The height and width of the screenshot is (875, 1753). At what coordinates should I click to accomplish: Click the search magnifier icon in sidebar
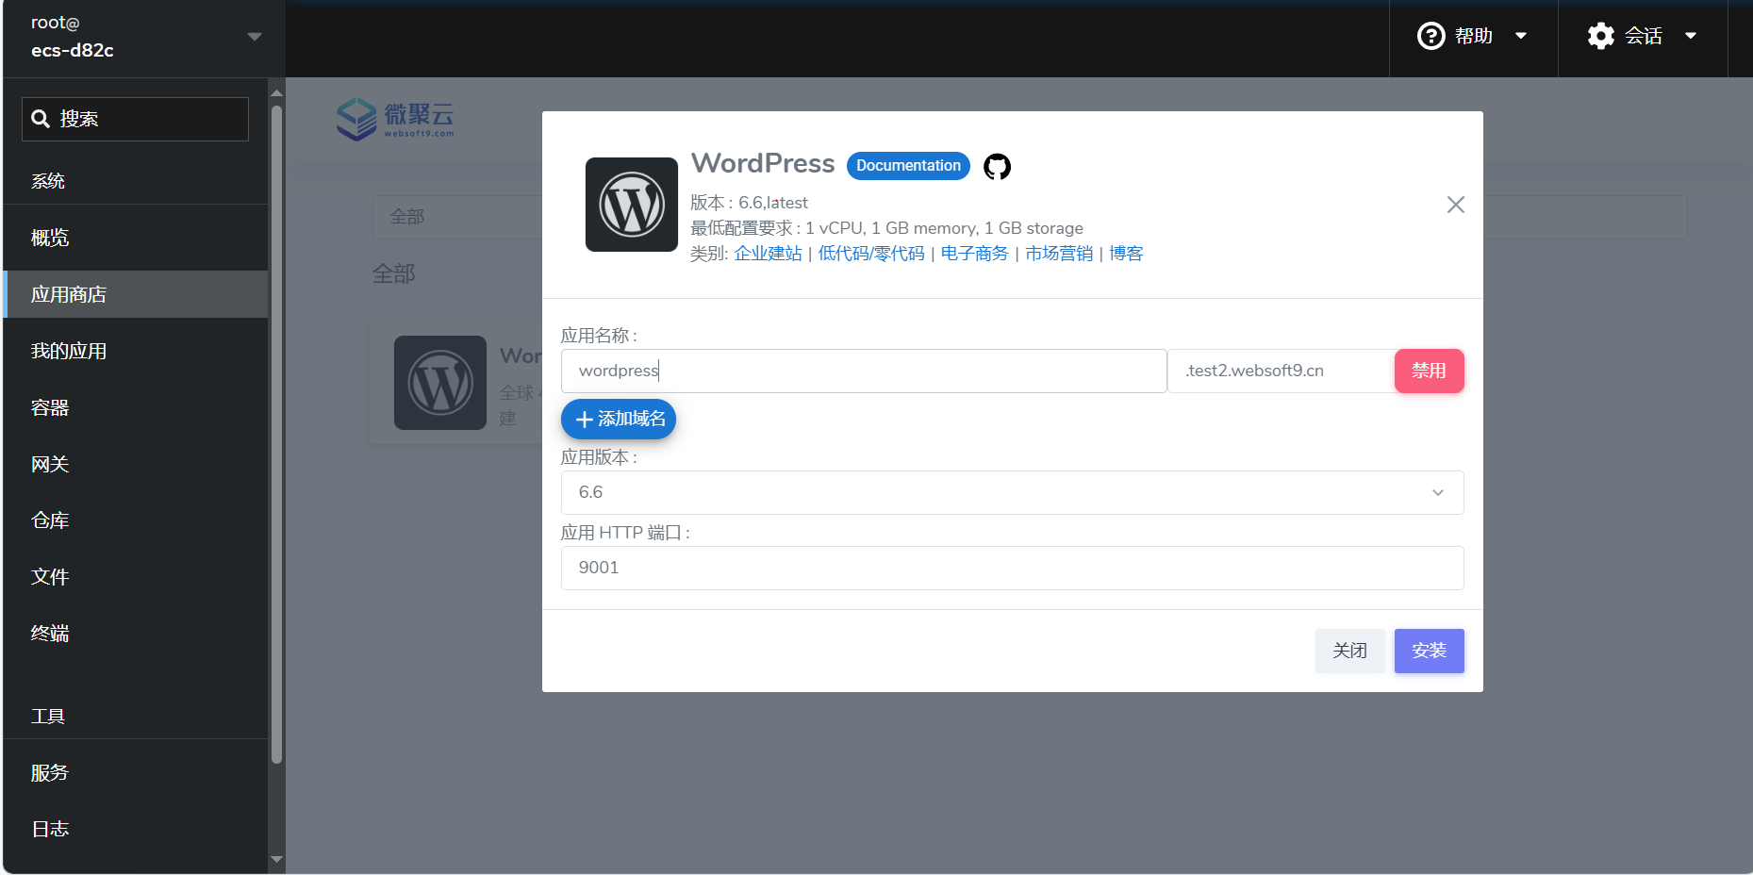(41, 119)
